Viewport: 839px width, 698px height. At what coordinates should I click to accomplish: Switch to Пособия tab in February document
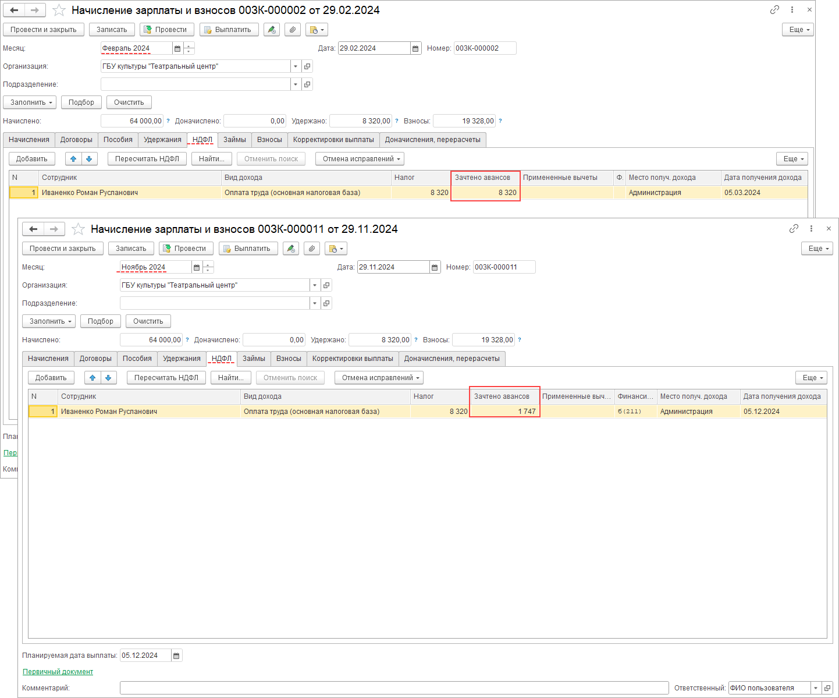(118, 140)
